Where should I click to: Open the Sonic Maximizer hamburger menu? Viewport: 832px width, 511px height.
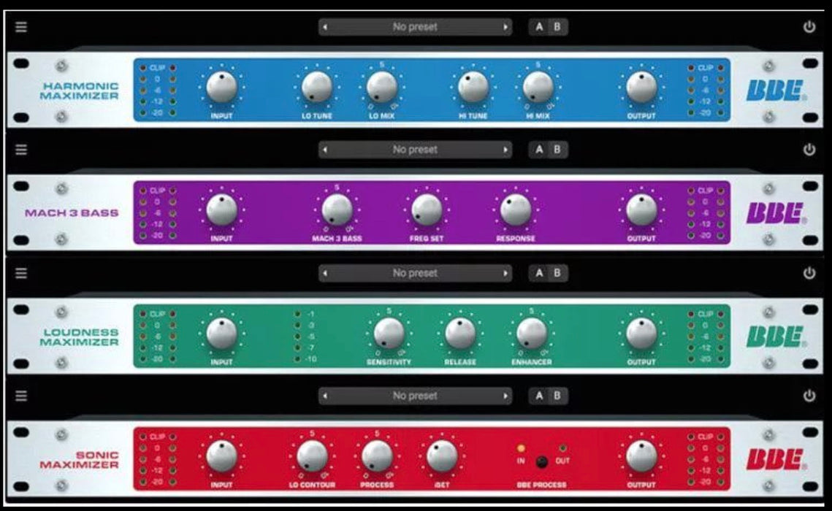tap(21, 396)
